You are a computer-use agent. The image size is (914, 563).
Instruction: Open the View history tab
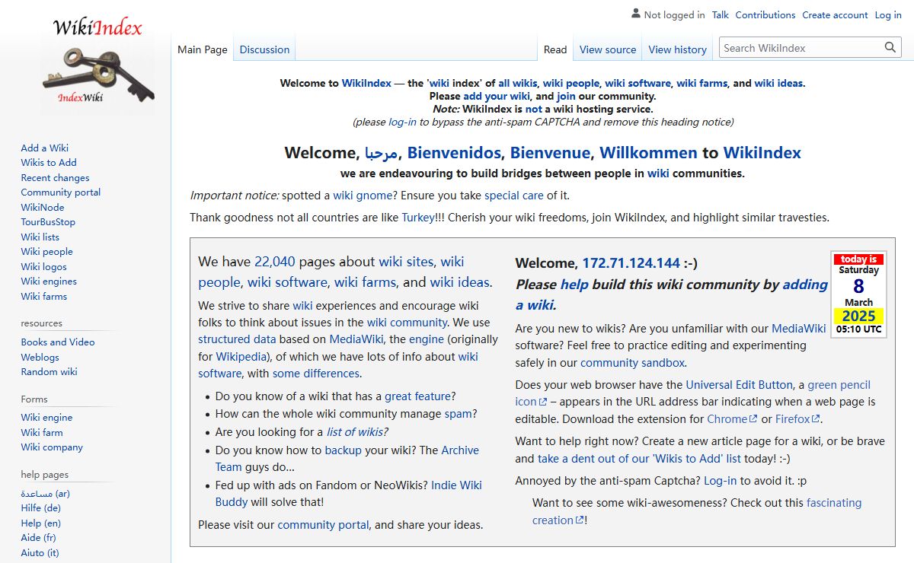coord(678,49)
